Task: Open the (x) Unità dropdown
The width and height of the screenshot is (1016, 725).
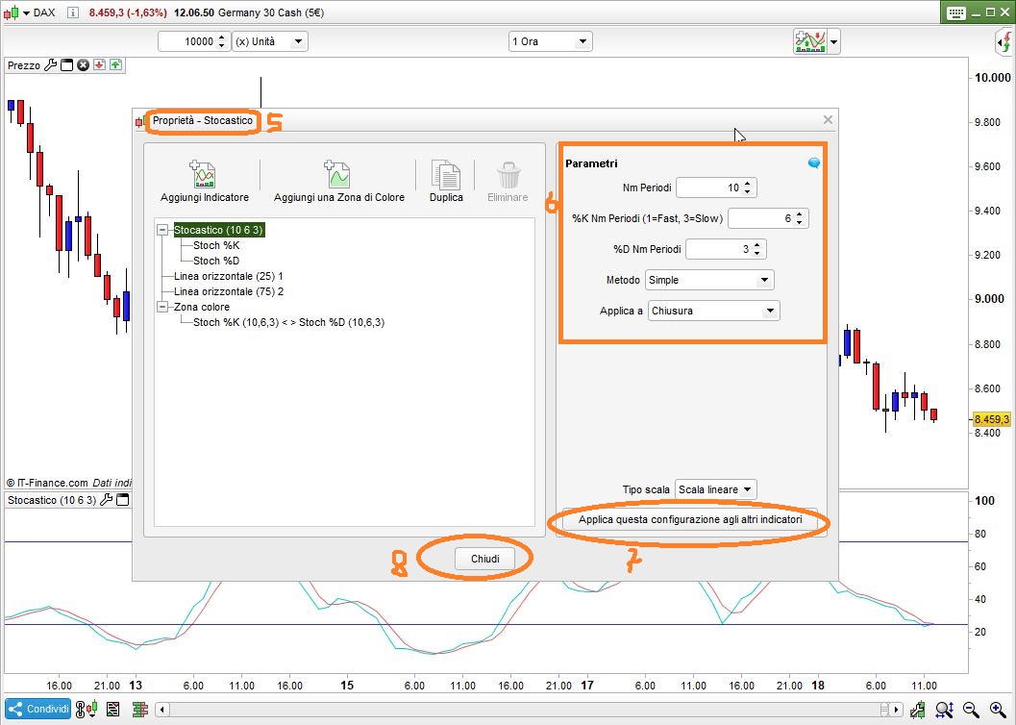Action: (x=269, y=41)
